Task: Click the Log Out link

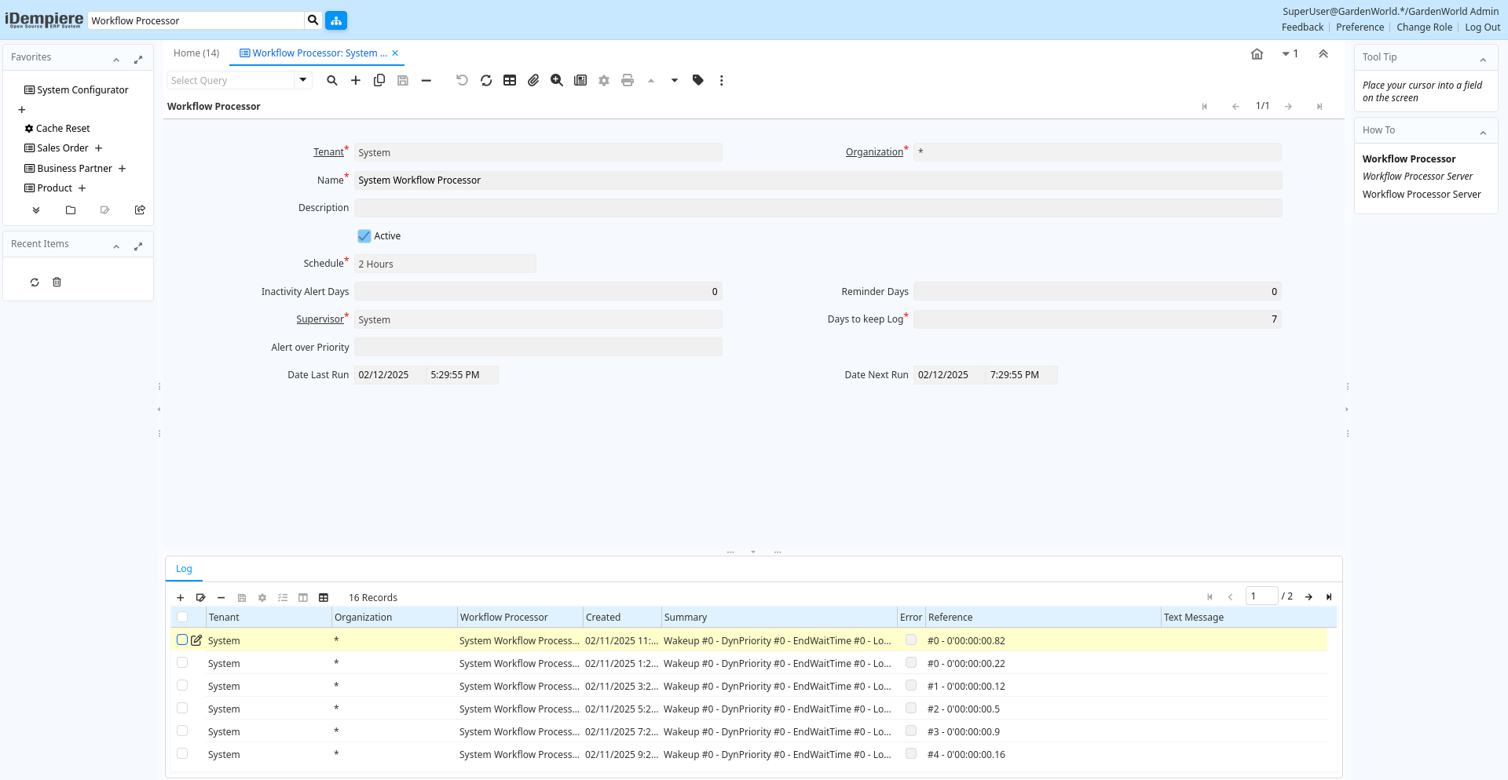Action: (1482, 27)
